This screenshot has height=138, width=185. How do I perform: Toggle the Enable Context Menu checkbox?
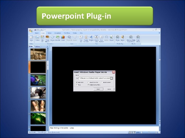click(88, 85)
